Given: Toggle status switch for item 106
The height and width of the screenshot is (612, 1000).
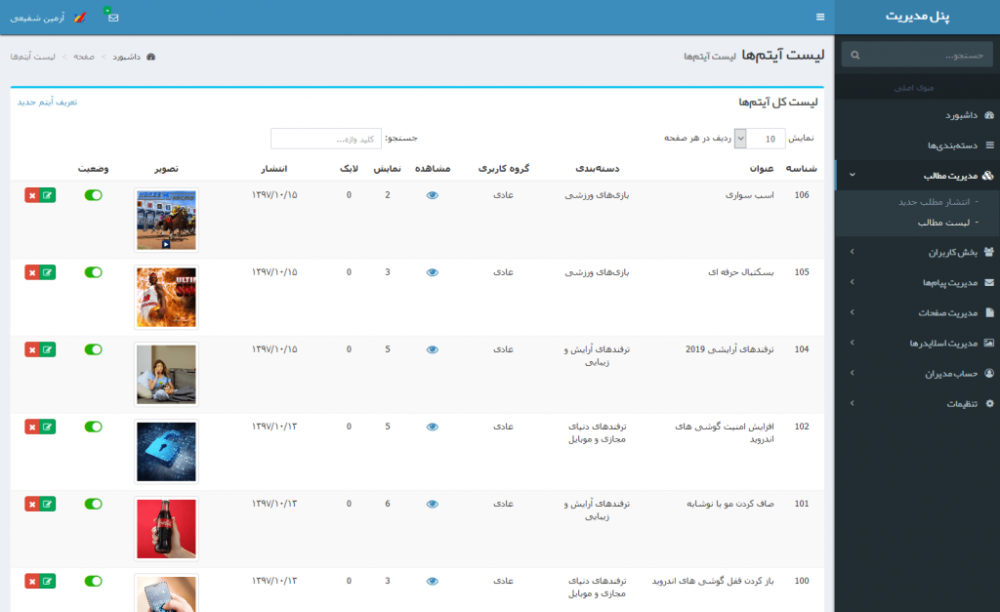Looking at the screenshot, I should click(x=93, y=195).
